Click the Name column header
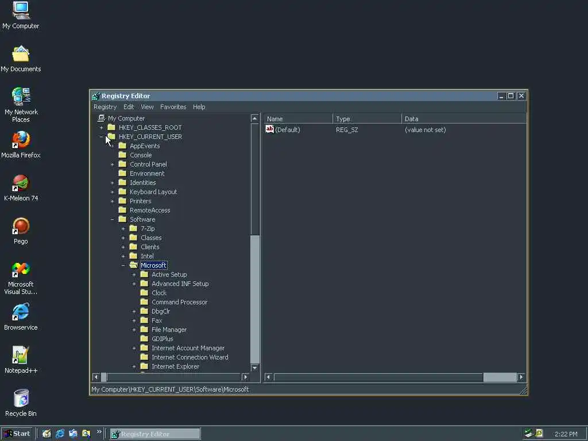 [298, 118]
